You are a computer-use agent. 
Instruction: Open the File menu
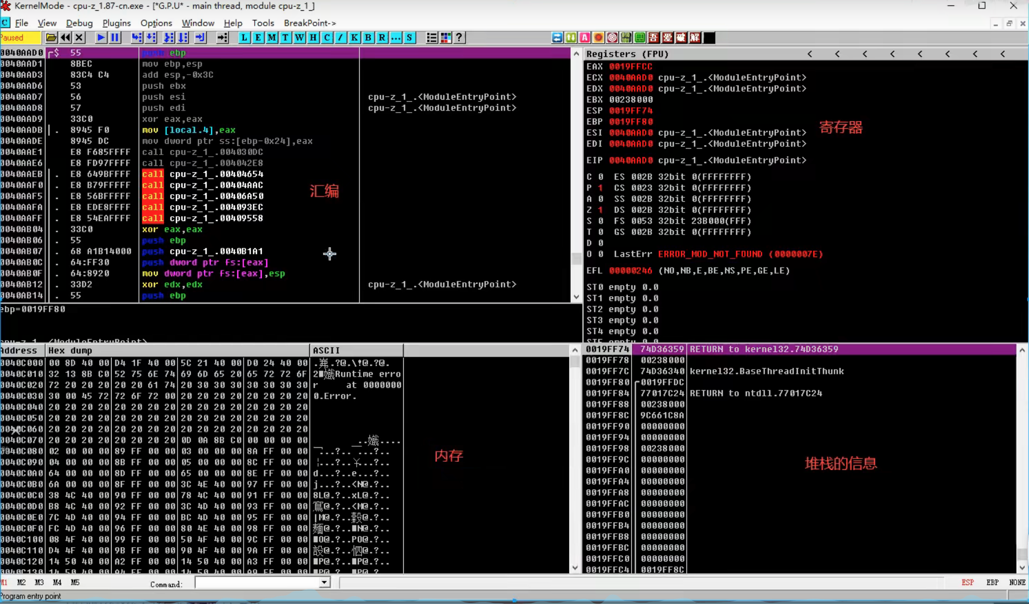click(21, 23)
